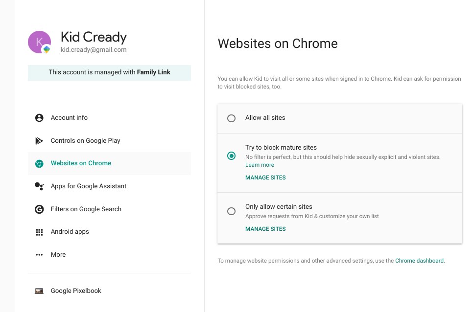Click MANAGE SITES under only allow certain sites
The width and height of the screenshot is (474, 312).
coord(265,229)
